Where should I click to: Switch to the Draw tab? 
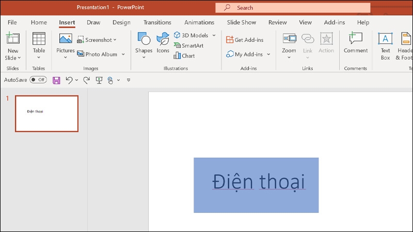(x=93, y=22)
